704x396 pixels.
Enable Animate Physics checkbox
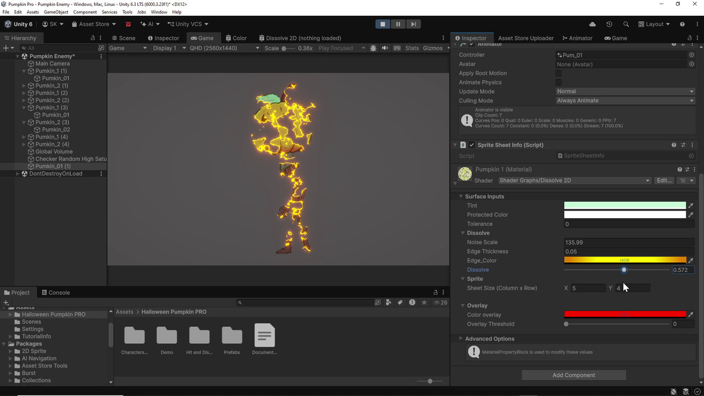coord(559,83)
